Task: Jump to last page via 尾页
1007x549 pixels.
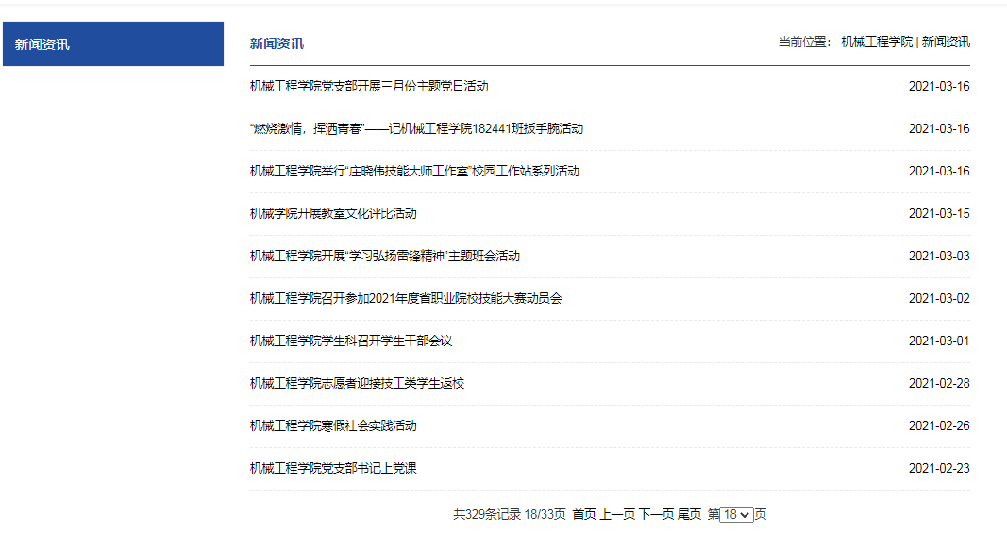Action: (x=689, y=514)
